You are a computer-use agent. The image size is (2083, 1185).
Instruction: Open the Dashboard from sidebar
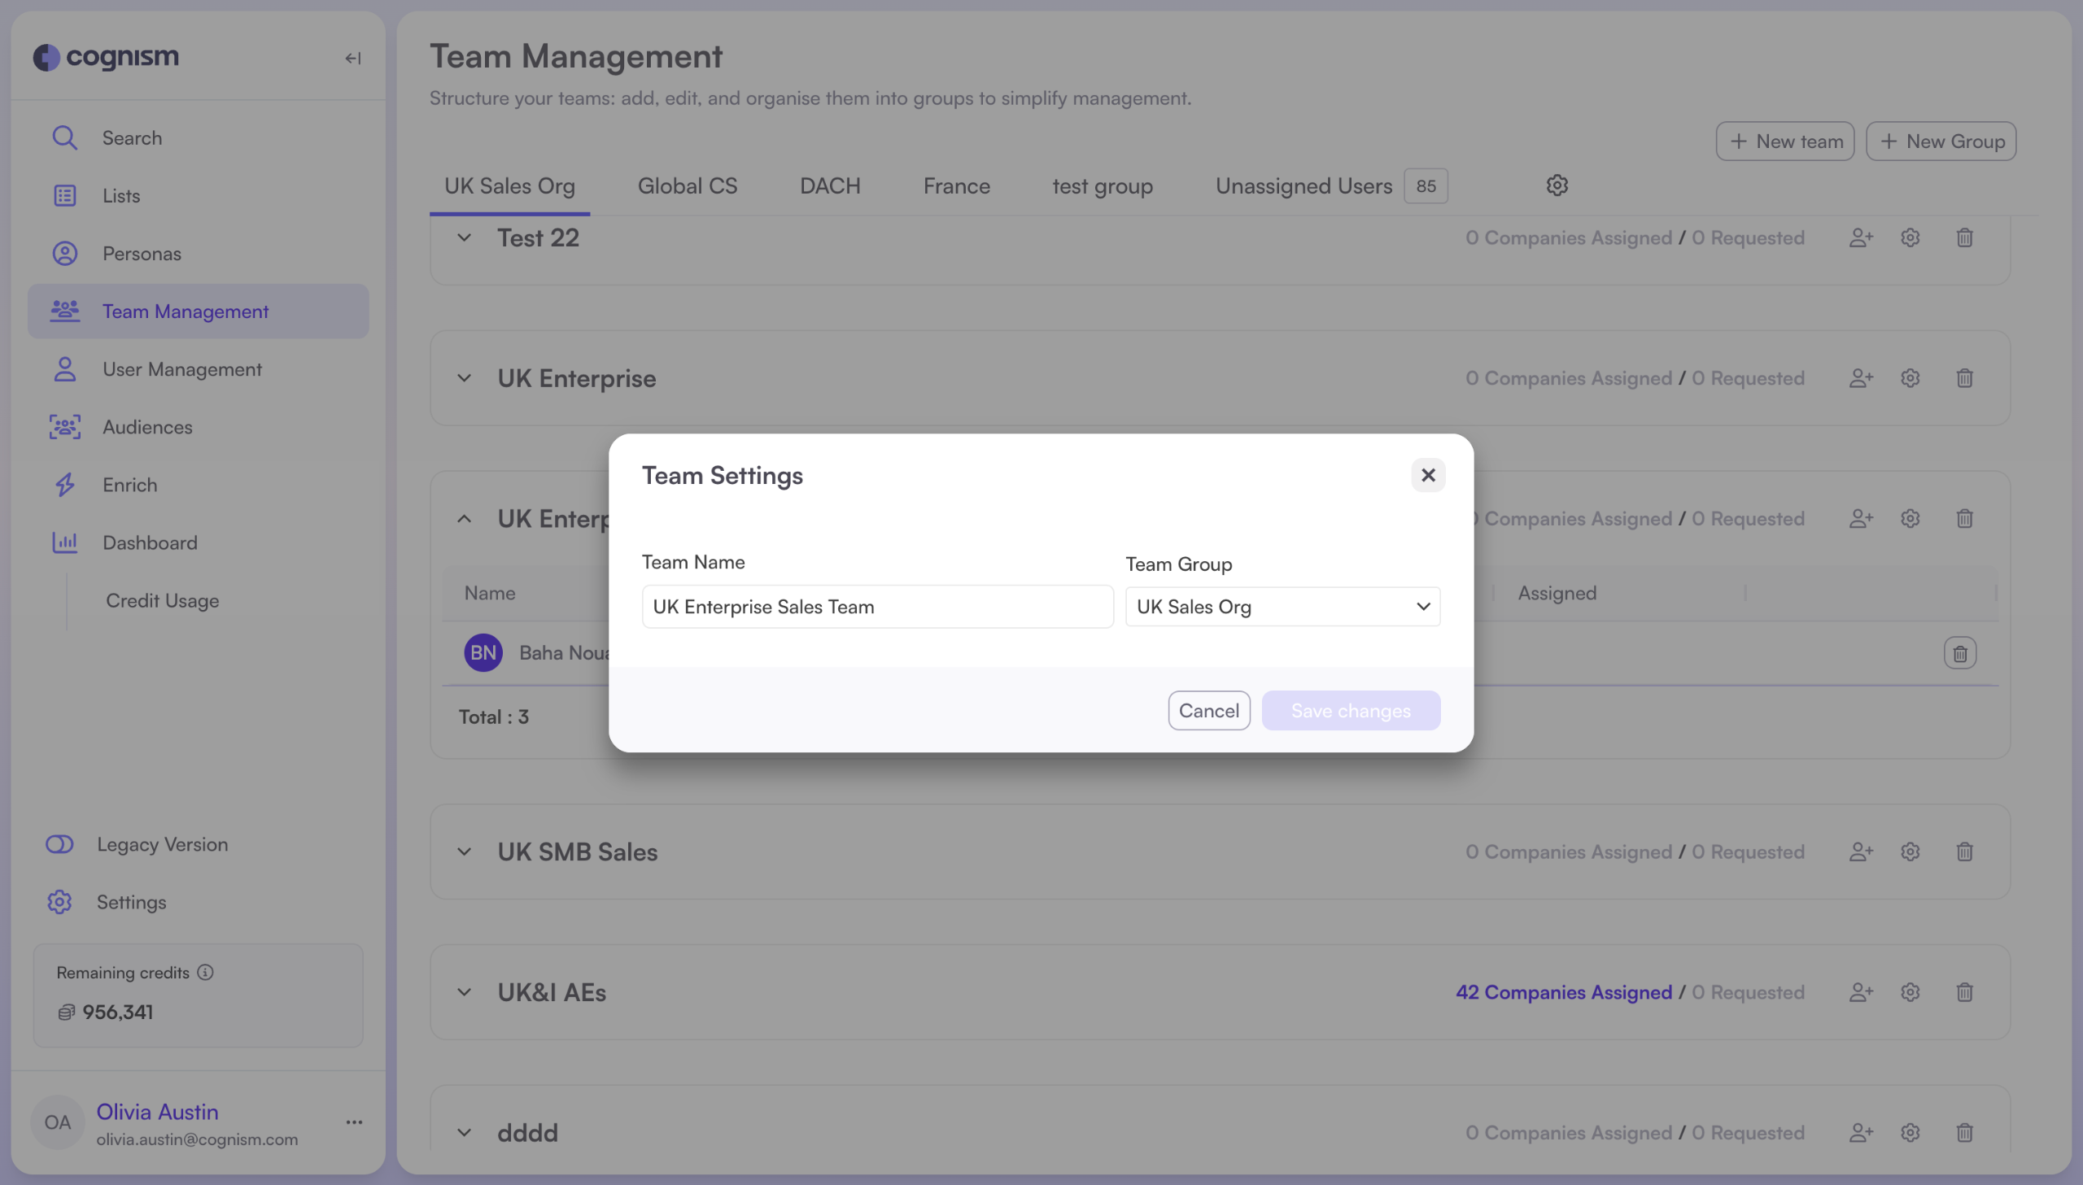(x=150, y=542)
